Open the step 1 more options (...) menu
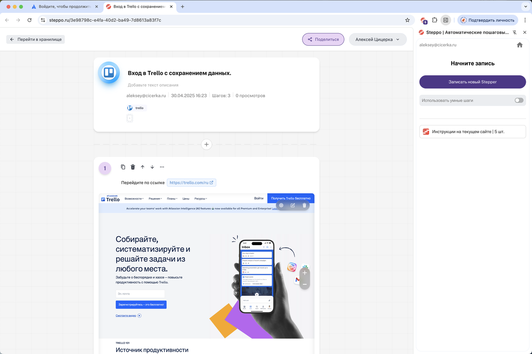Screen dimensions: 532x354 point(162,167)
